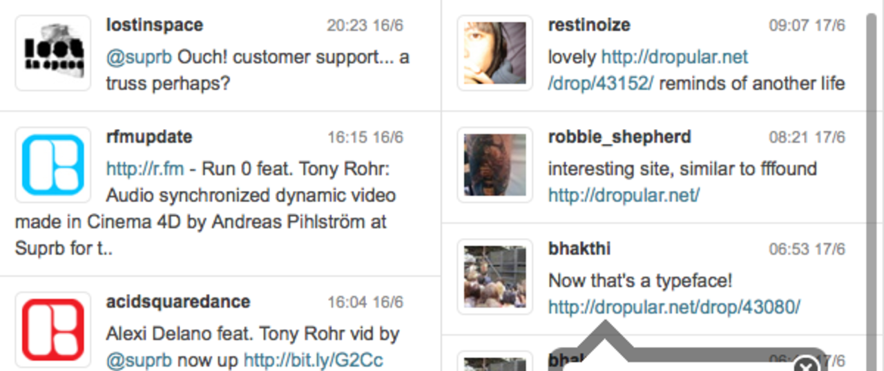Open @suprb mention in acidsquaredance tweet
Screen dimensions: 884x371
tap(139, 360)
